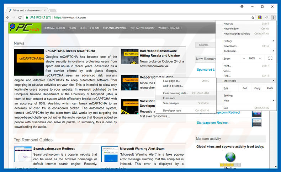281x172 pixels.
Task: Click the malware activity globe icon
Action: pos(230,157)
